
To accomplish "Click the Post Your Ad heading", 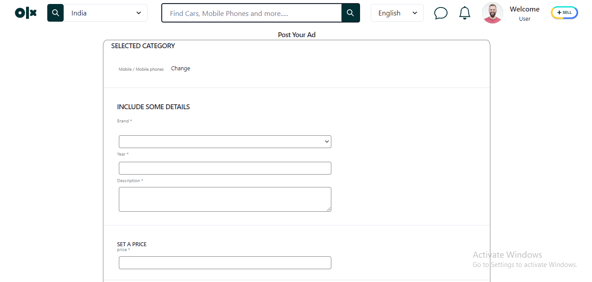I will pyautogui.click(x=296, y=34).
